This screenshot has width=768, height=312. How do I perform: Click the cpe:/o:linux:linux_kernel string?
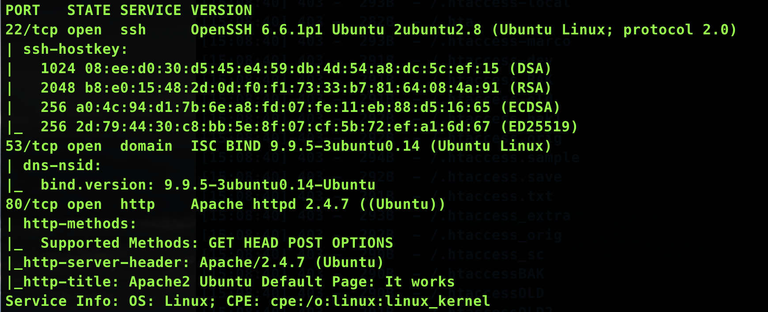380,301
